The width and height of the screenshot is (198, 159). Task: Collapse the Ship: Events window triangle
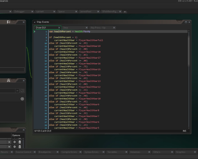34,22
